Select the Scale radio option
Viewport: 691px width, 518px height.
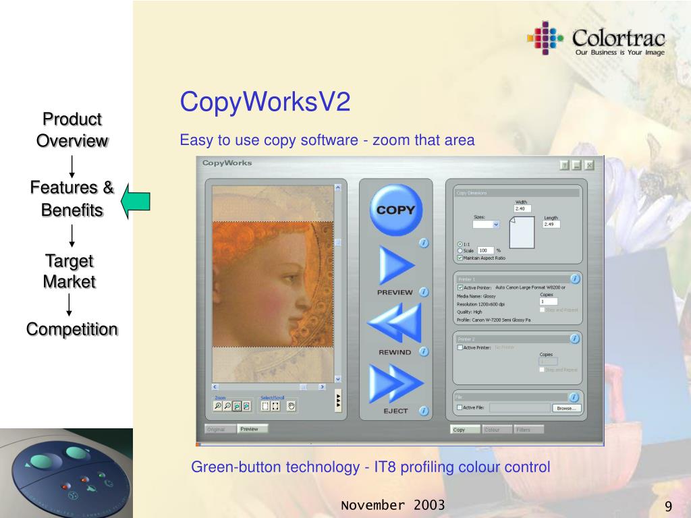click(x=460, y=251)
